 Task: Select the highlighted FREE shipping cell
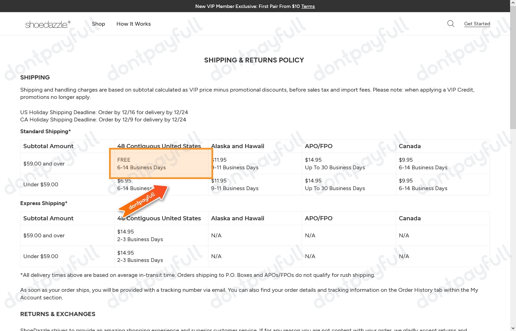click(x=160, y=163)
